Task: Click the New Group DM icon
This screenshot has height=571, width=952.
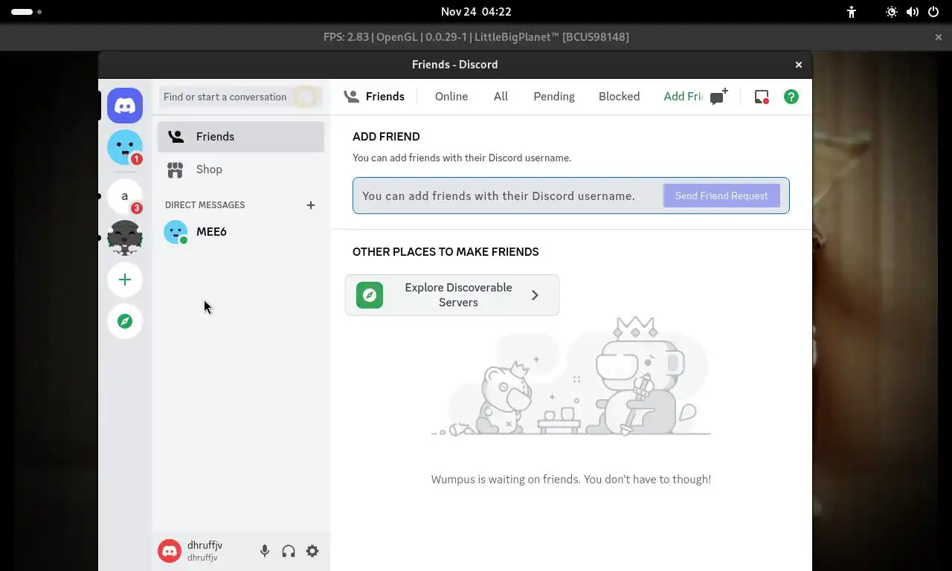Action: click(x=718, y=97)
